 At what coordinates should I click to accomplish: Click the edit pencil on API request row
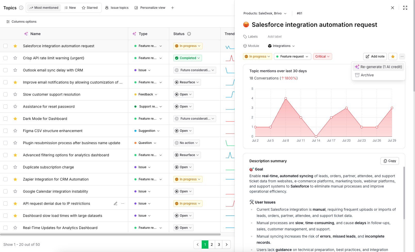(x=116, y=204)
